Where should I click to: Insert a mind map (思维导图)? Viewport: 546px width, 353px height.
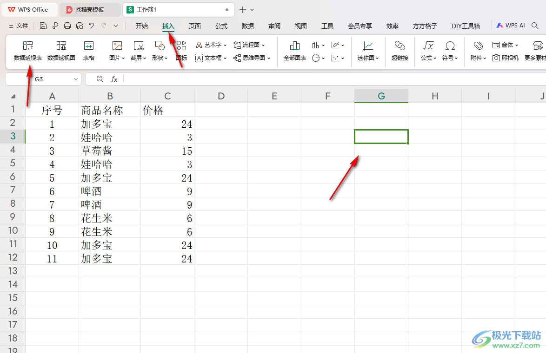(252, 58)
